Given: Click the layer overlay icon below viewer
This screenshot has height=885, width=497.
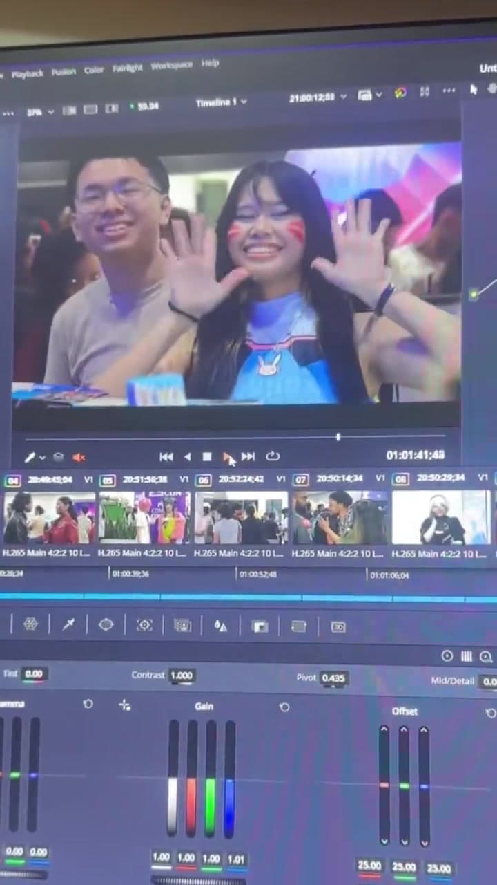Looking at the screenshot, I should pyautogui.click(x=59, y=457).
